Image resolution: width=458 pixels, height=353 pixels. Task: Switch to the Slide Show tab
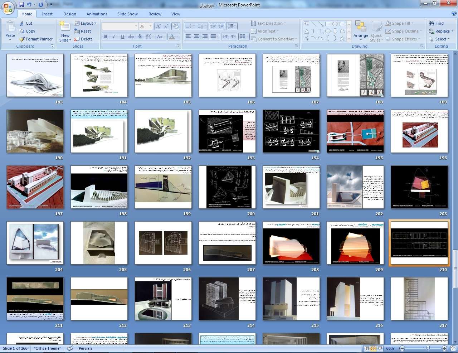click(x=127, y=14)
